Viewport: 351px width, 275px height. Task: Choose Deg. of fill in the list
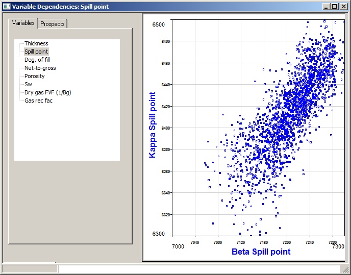(37, 60)
